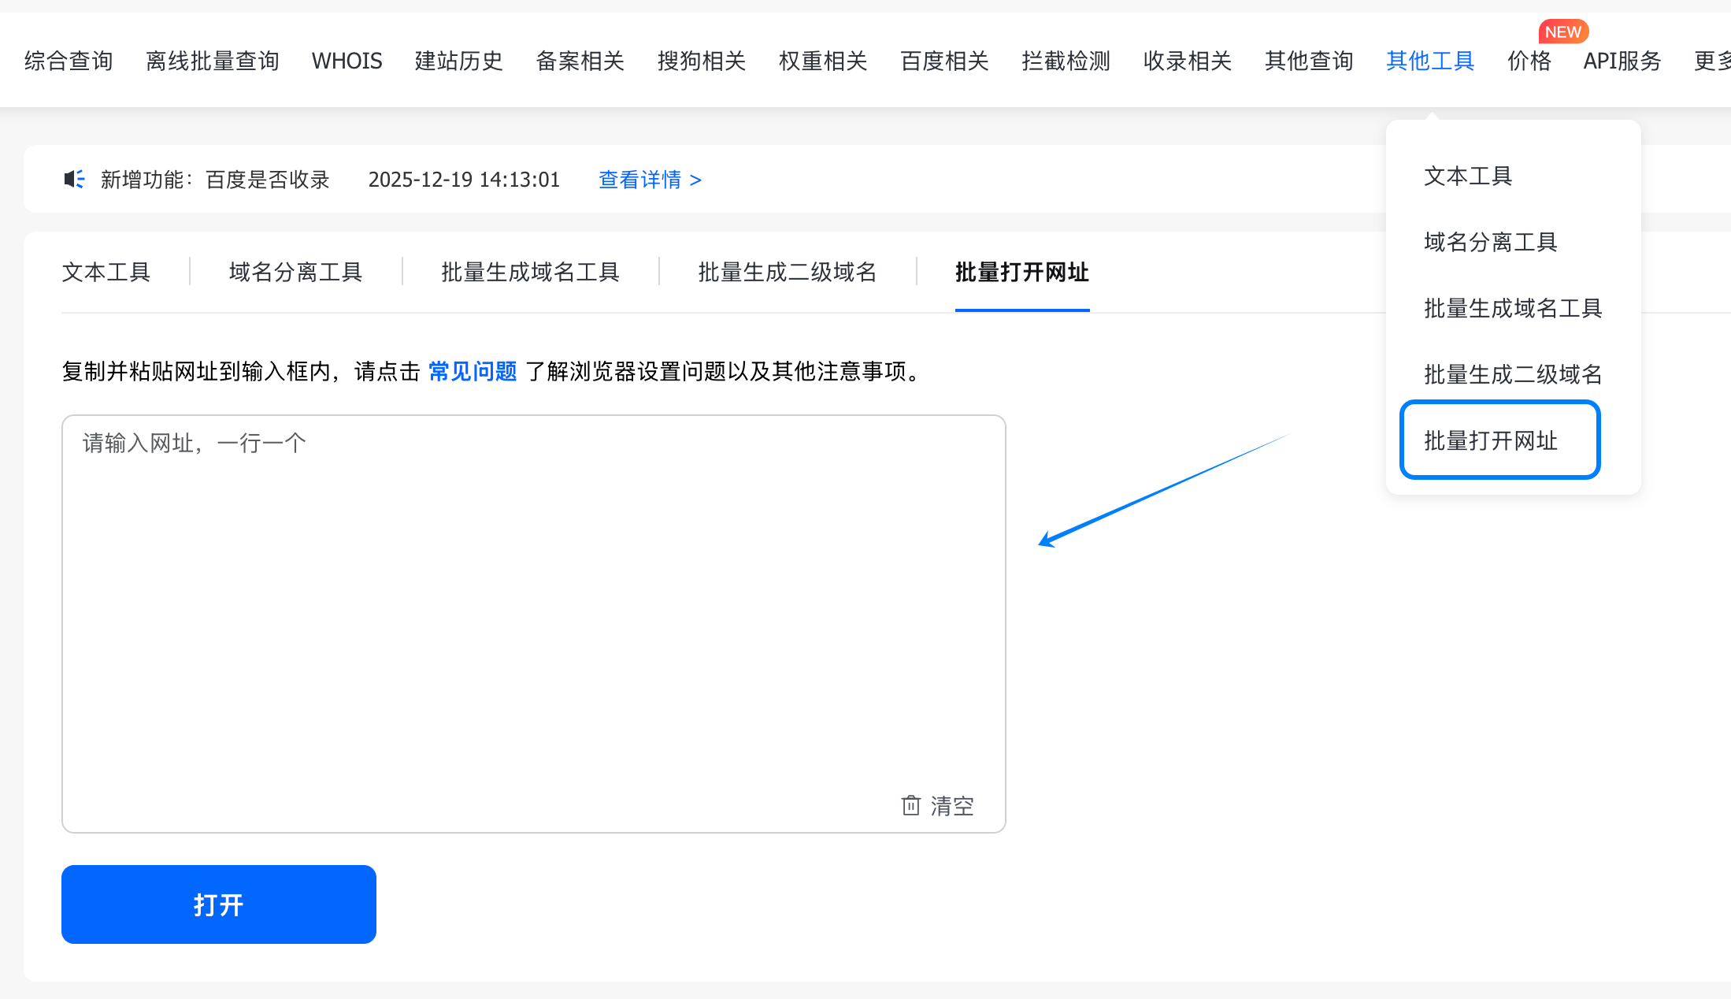Image resolution: width=1731 pixels, height=999 pixels.
Task: Open 查看详情 announcement link
Action: [650, 180]
